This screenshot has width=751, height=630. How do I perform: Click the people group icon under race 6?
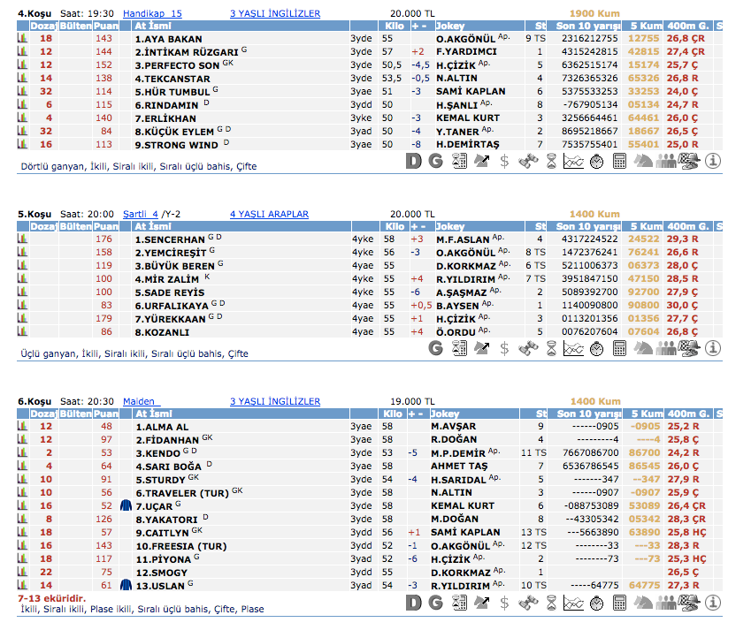click(x=665, y=603)
